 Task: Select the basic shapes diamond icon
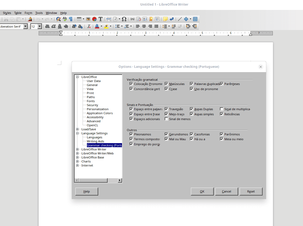click(x=186, y=19)
